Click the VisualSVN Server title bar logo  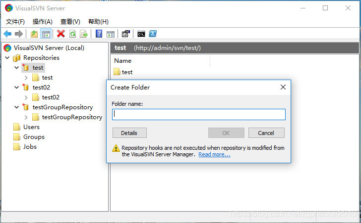pyautogui.click(x=9, y=8)
